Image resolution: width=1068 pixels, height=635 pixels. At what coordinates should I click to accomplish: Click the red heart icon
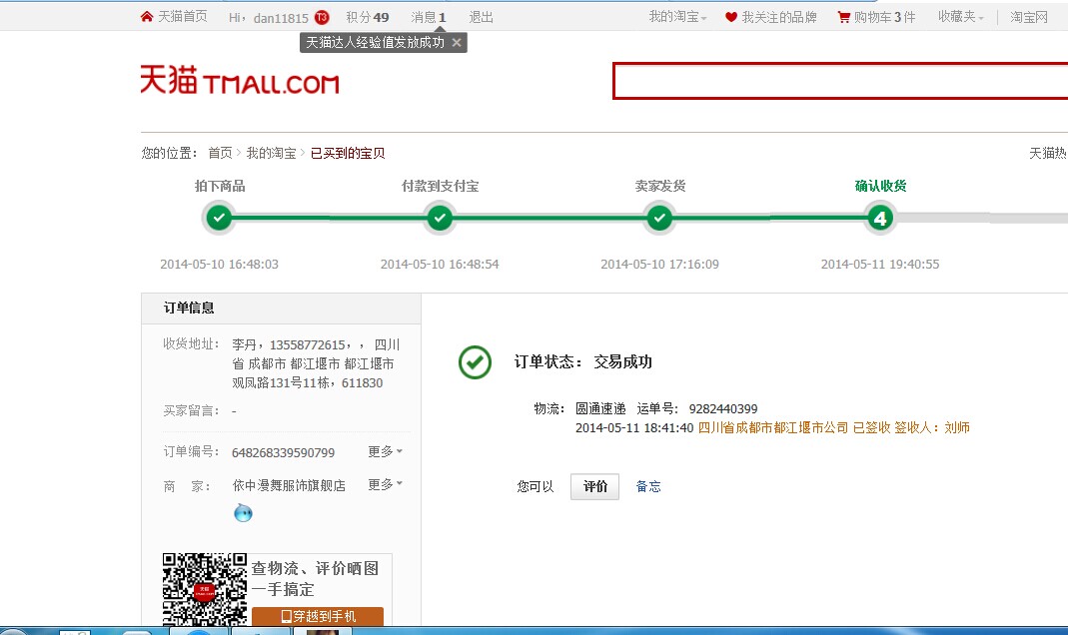click(x=731, y=17)
